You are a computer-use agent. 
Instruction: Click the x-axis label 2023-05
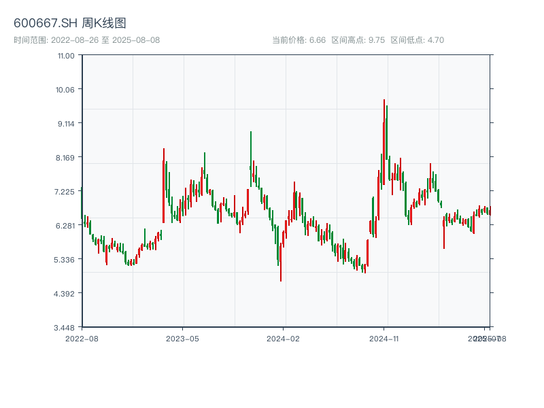tap(182, 339)
